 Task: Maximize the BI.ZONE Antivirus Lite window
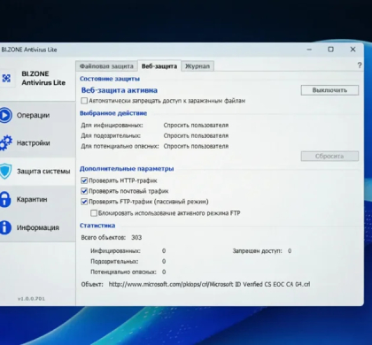tap(330, 50)
